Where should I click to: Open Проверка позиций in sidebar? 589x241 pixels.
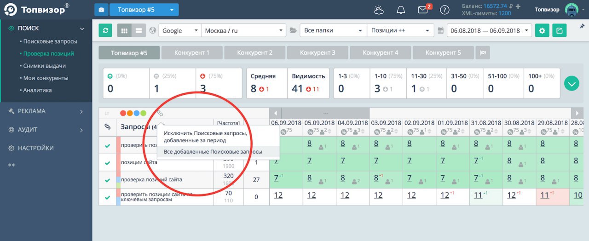(x=48, y=53)
